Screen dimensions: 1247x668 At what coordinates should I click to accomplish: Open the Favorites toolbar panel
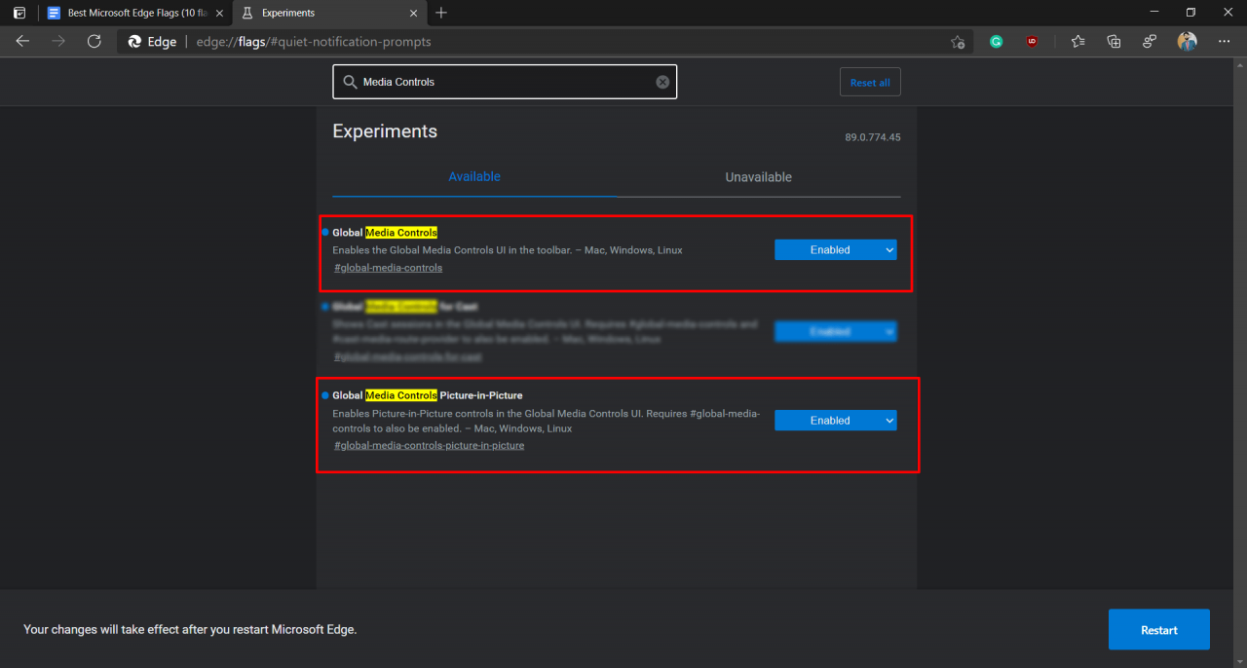pyautogui.click(x=1077, y=41)
